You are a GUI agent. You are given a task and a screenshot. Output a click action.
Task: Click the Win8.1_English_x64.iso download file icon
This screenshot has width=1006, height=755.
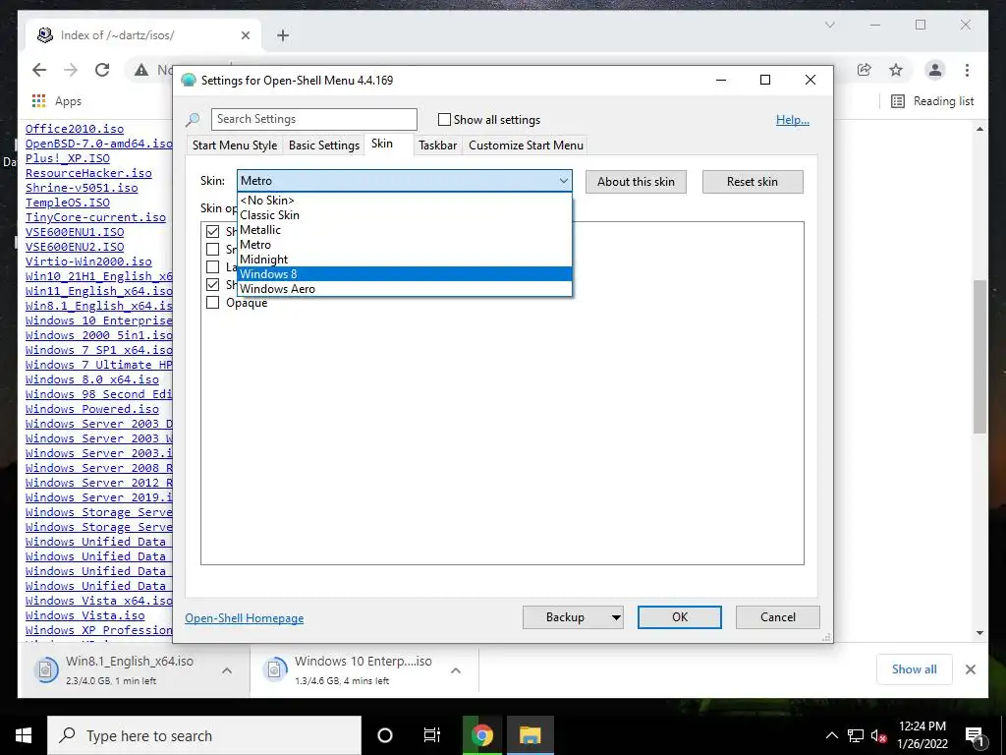pos(45,669)
